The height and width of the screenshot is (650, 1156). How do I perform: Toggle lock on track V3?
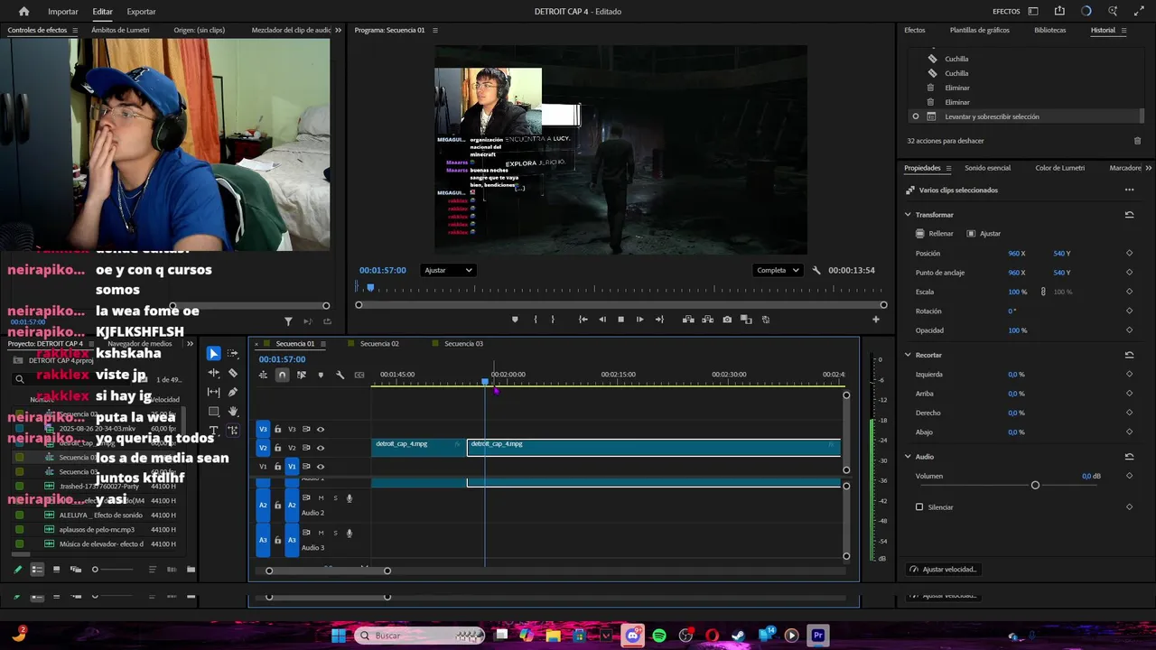tap(278, 430)
